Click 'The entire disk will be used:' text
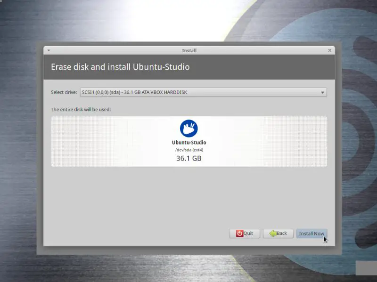This screenshot has height=282, width=377. pyautogui.click(x=81, y=110)
